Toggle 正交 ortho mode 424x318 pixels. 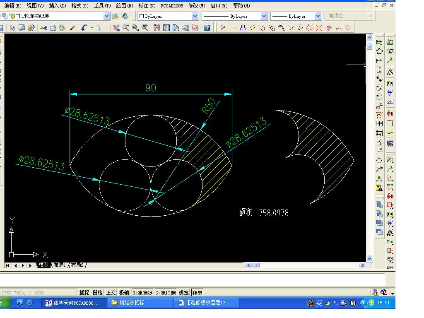click(x=111, y=293)
